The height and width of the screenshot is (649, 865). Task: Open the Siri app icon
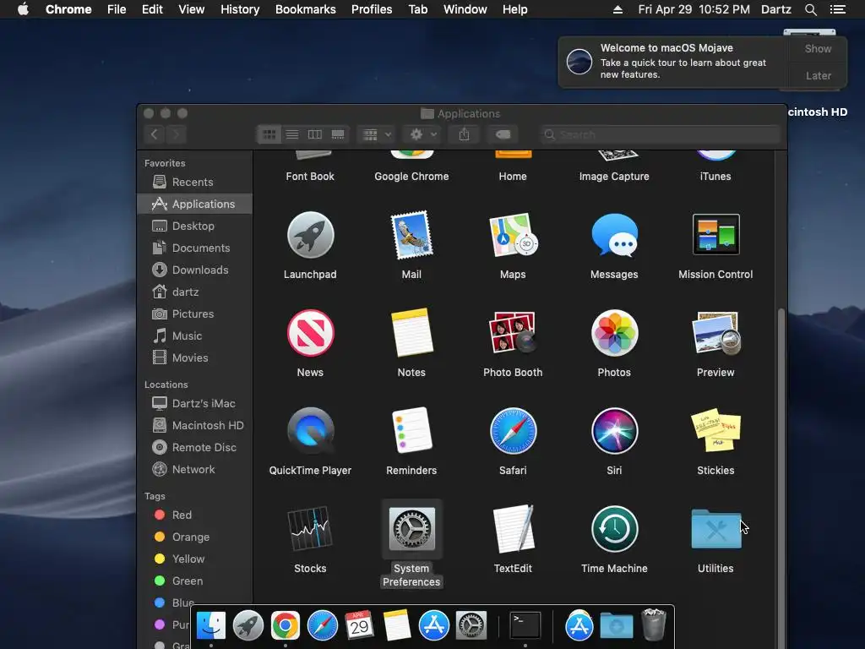[x=614, y=431]
